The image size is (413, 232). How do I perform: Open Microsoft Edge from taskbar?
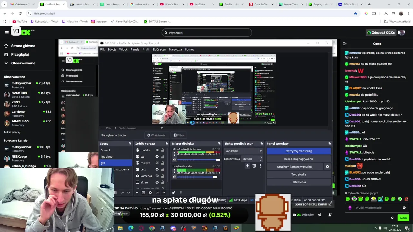click(131, 228)
